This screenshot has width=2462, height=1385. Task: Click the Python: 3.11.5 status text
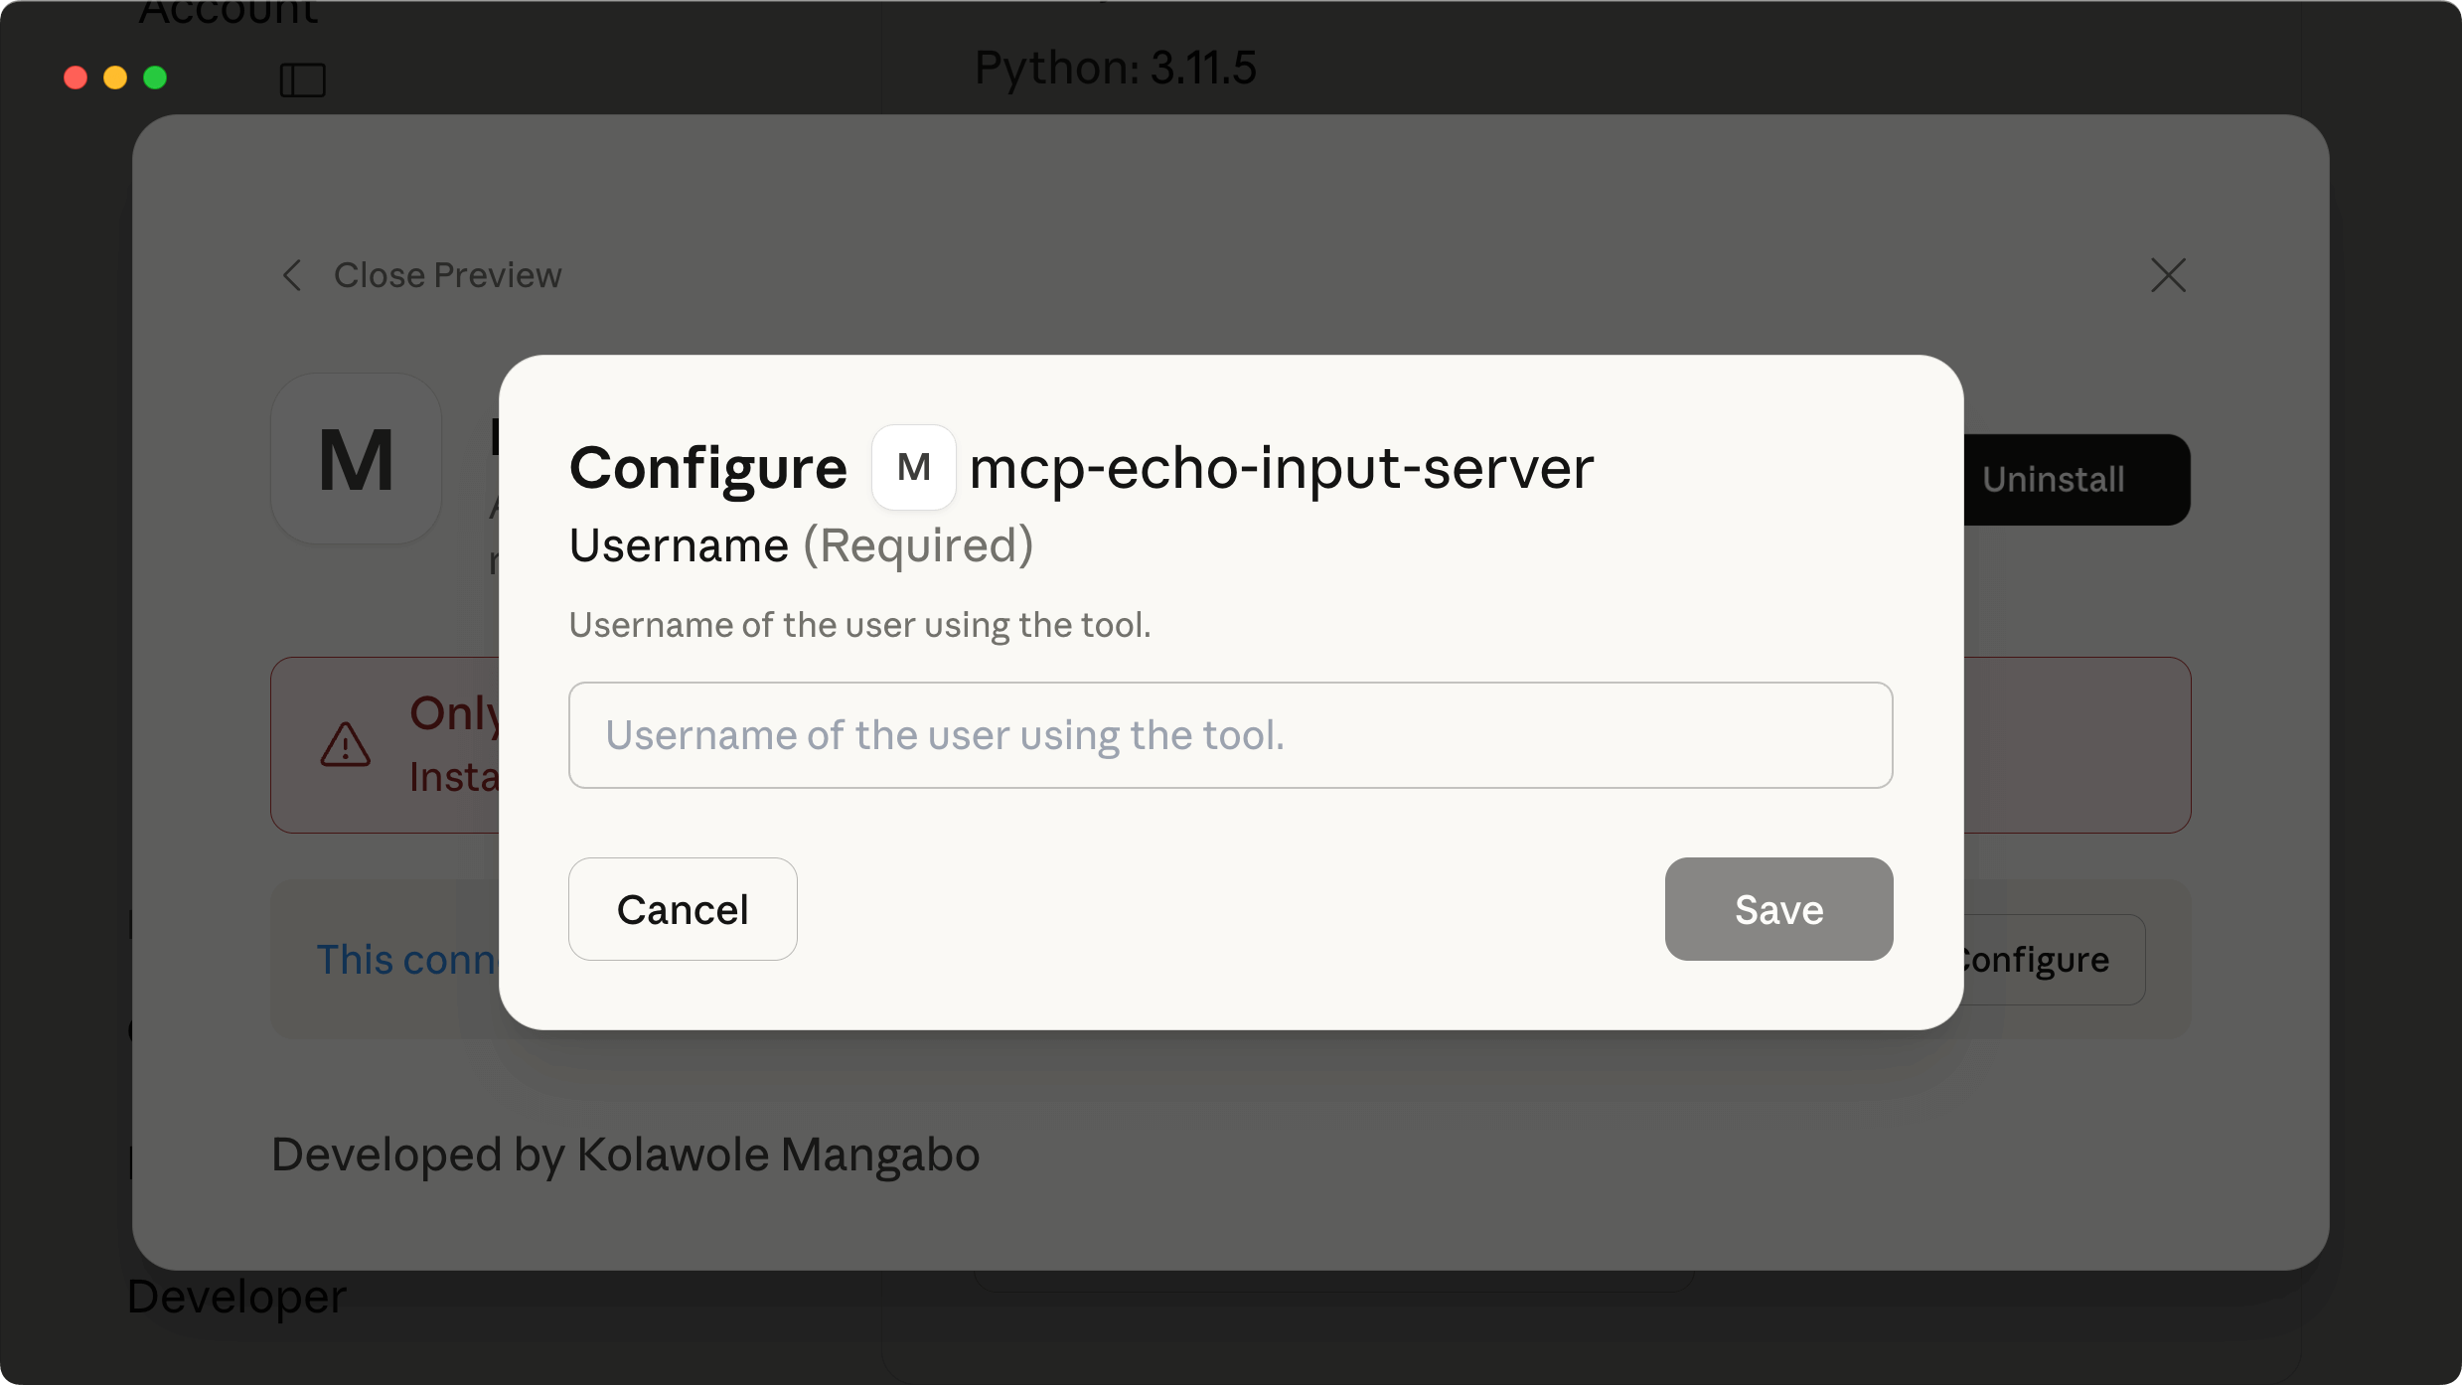pos(1115,67)
